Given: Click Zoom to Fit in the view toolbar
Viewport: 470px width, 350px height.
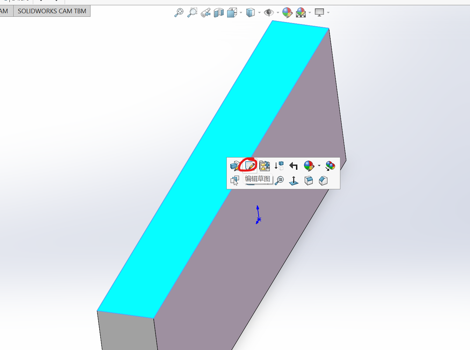Looking at the screenshot, I should 179,13.
